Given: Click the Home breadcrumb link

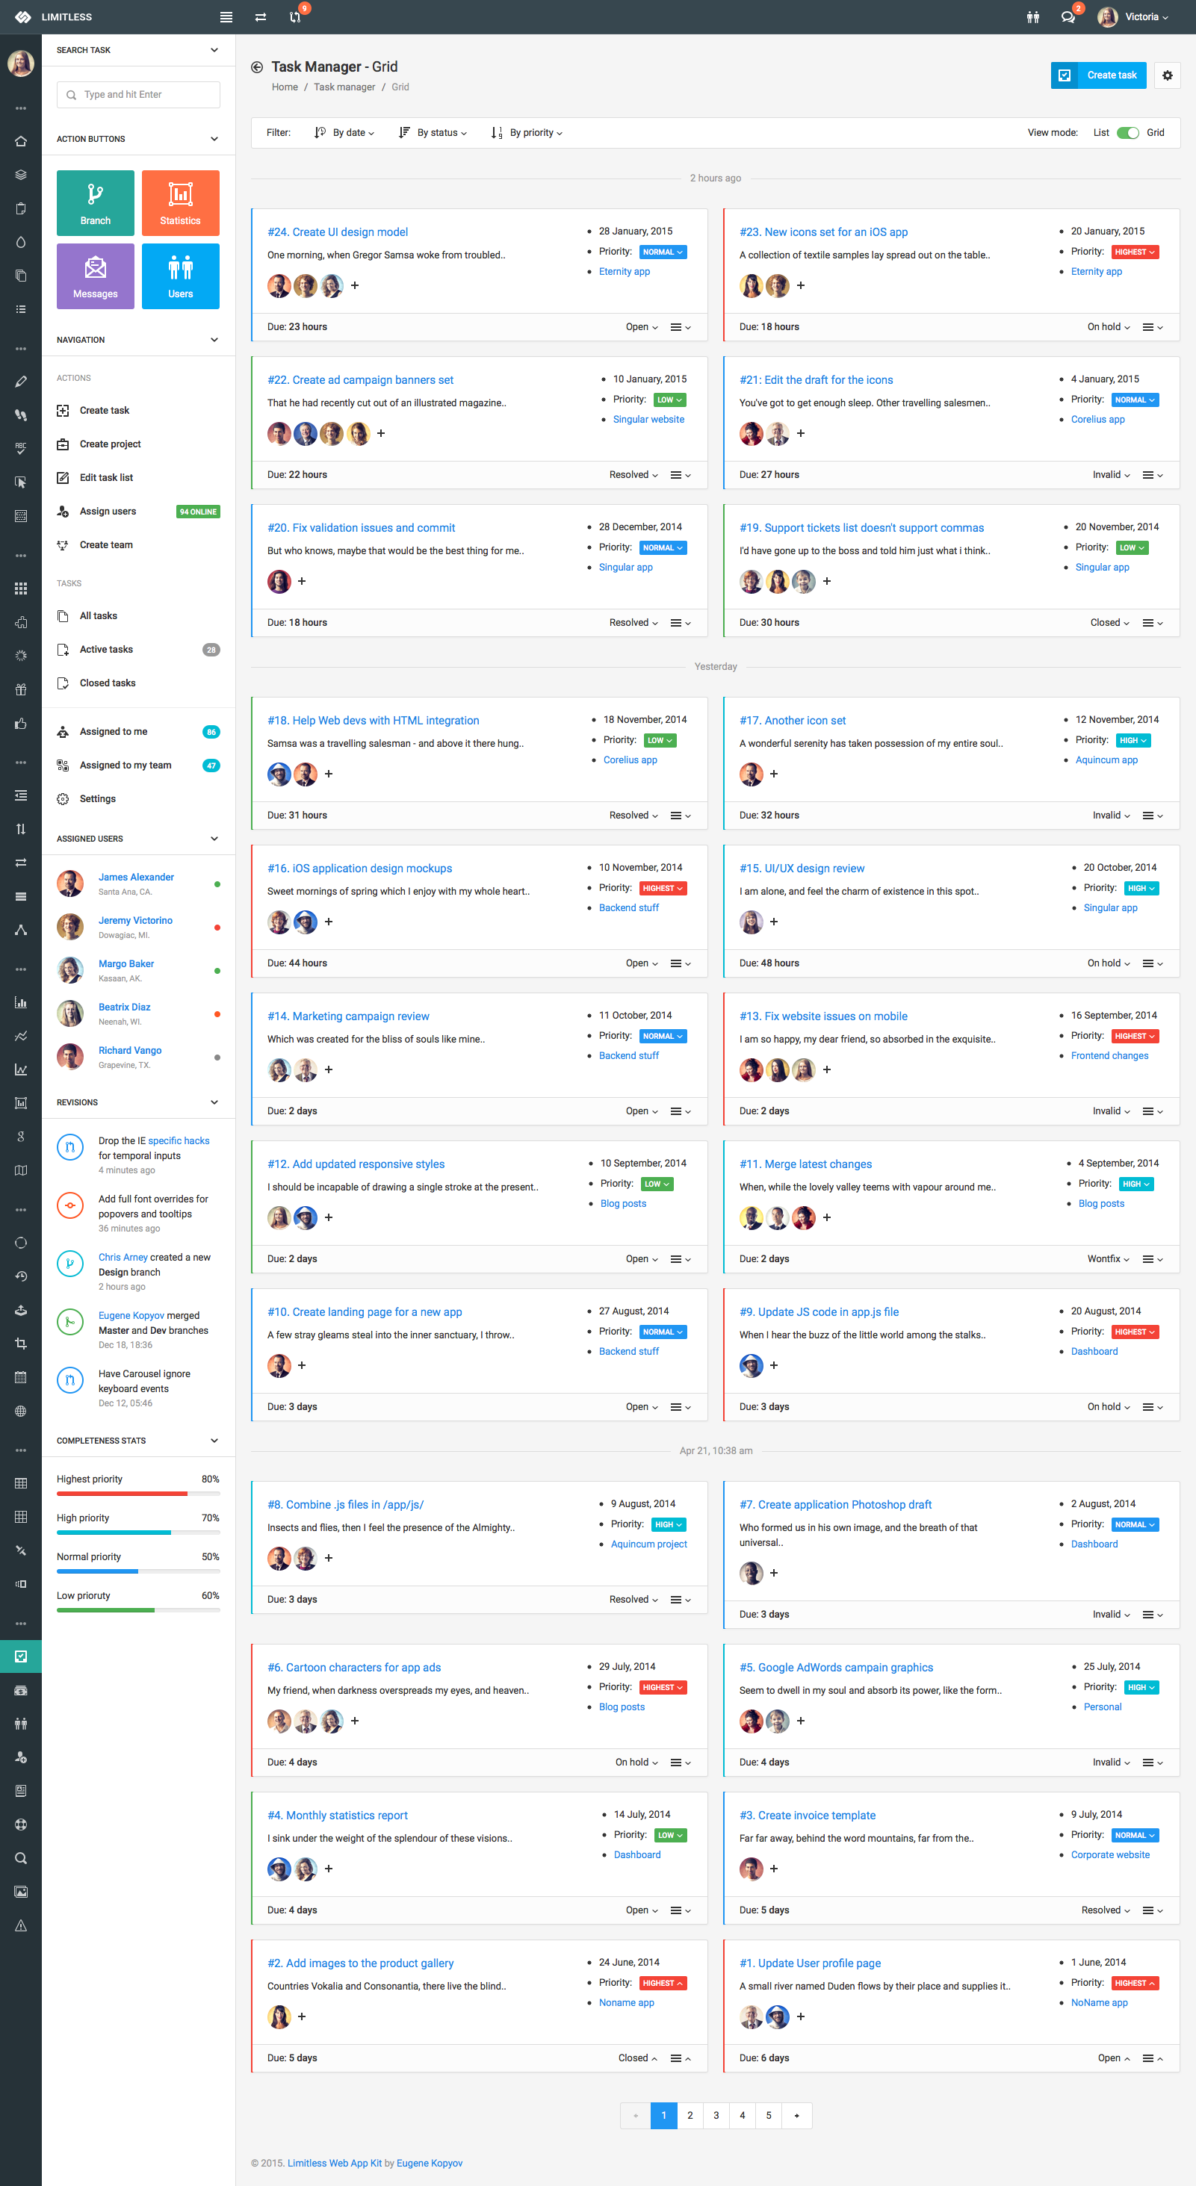Looking at the screenshot, I should click(285, 87).
